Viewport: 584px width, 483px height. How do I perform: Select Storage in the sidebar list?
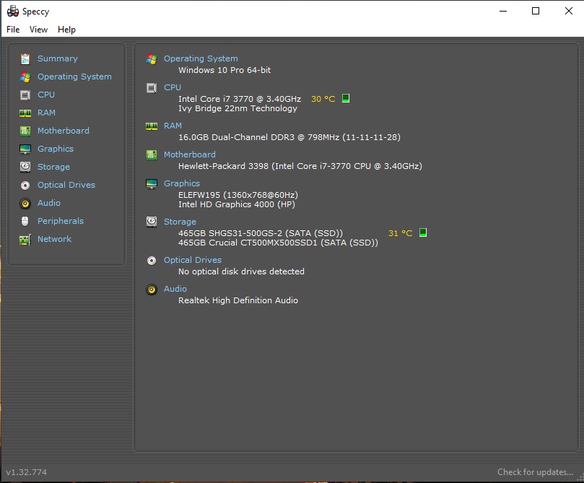click(53, 167)
